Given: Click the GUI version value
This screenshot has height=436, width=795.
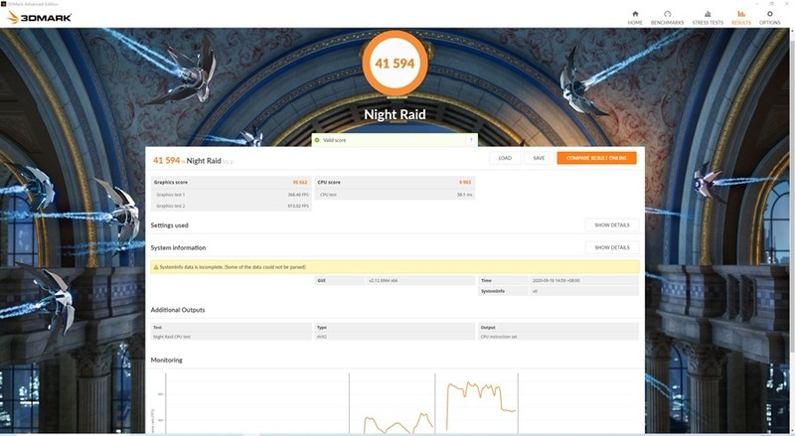Looking at the screenshot, I should pos(383,280).
